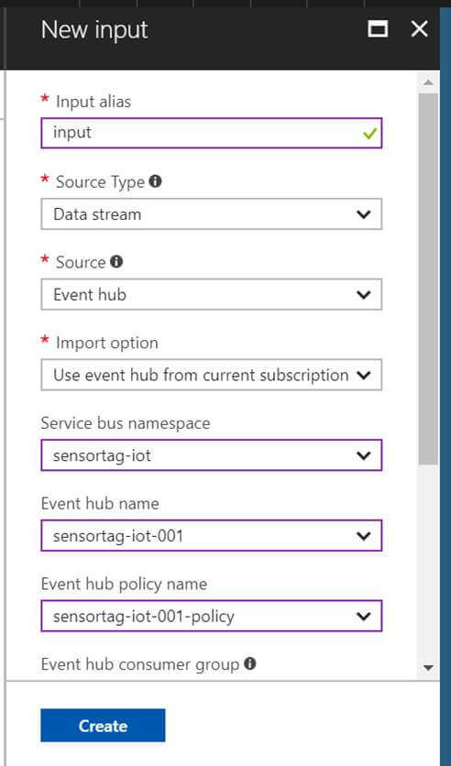Screen dimensions: 451x766
Task: Click the Event hub consumer group label
Action: pyautogui.click(x=140, y=664)
